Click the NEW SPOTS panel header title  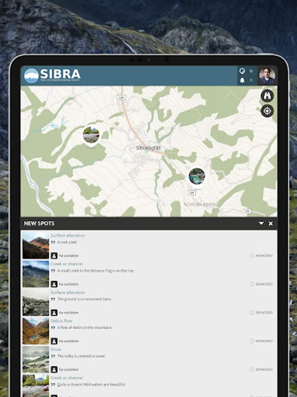coord(39,223)
